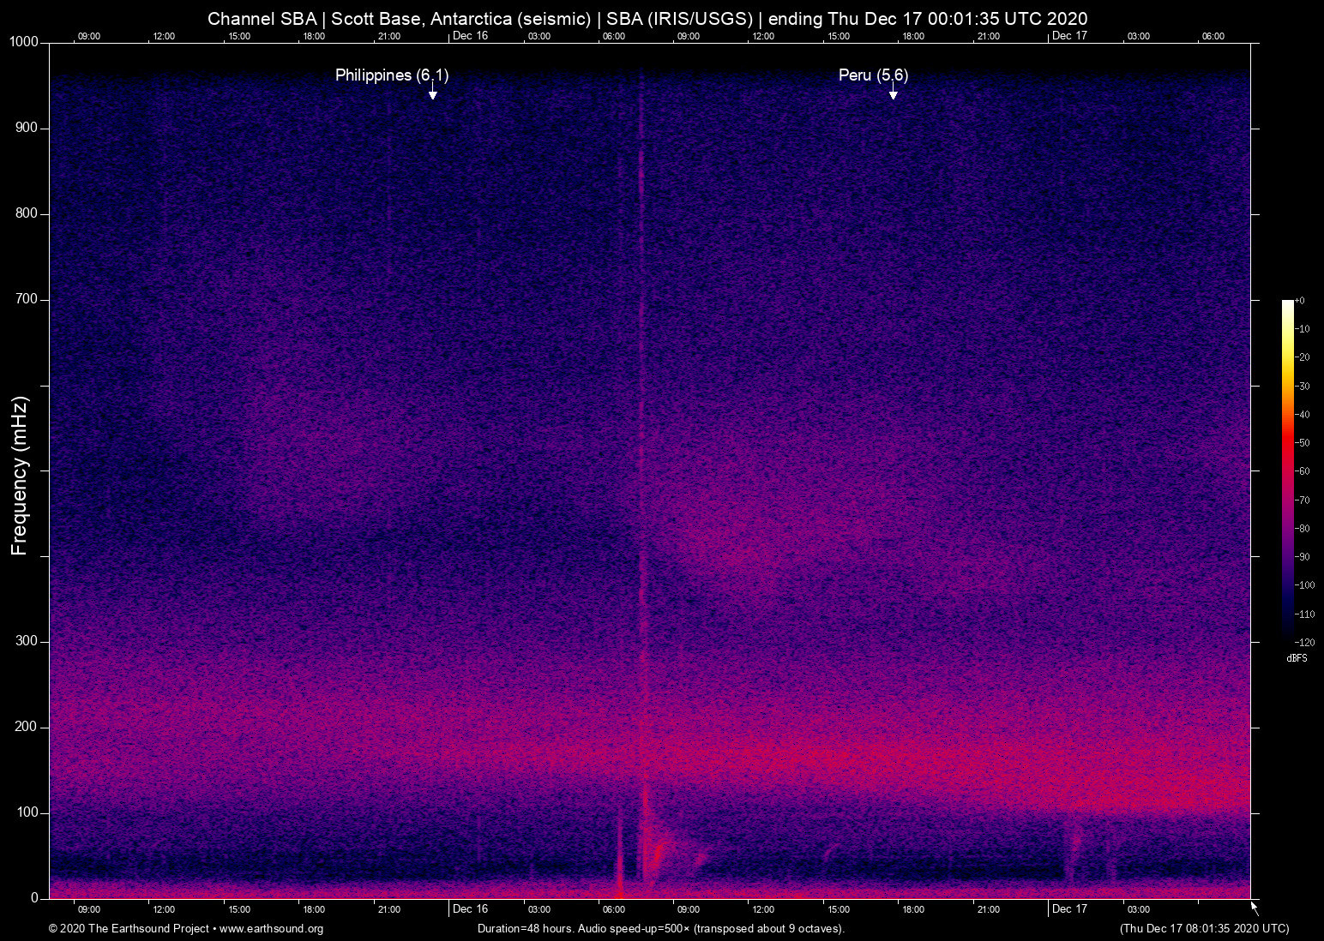Click the Dec 17 label on bottom time axis
This screenshot has width=1324, height=941.
coord(1069,909)
